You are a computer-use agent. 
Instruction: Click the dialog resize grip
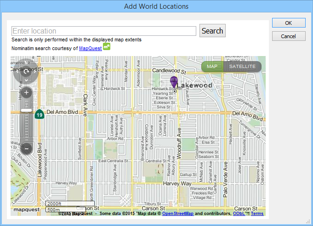[308, 221]
